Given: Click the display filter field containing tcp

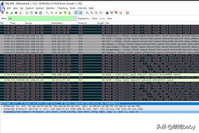Looking at the screenshot, I should (40, 19).
